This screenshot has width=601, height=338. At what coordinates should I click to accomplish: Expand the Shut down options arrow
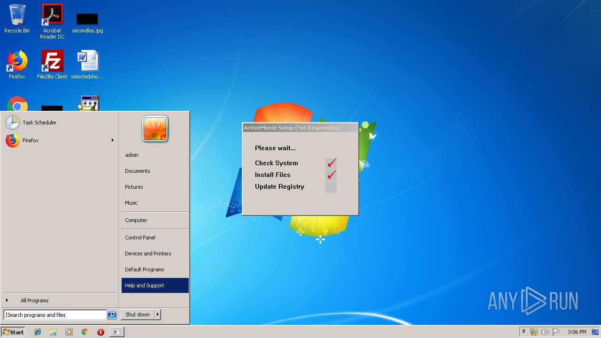(158, 315)
